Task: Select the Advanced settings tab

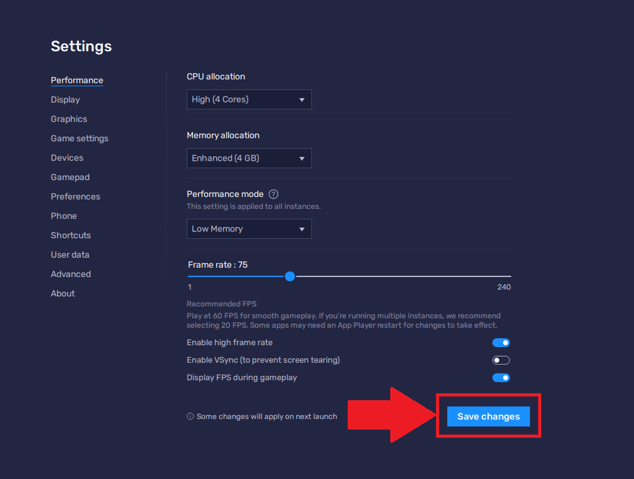Action: (x=71, y=274)
